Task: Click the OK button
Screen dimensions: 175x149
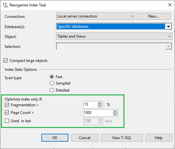Action: [x=55, y=138]
